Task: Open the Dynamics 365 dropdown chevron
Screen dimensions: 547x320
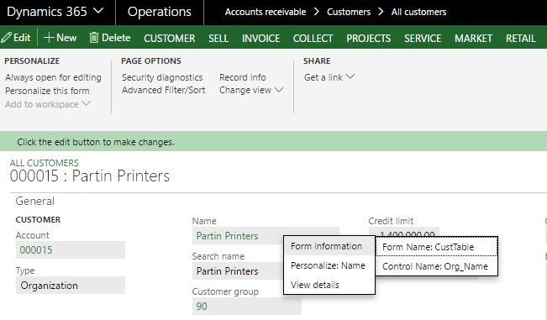Action: [x=98, y=11]
